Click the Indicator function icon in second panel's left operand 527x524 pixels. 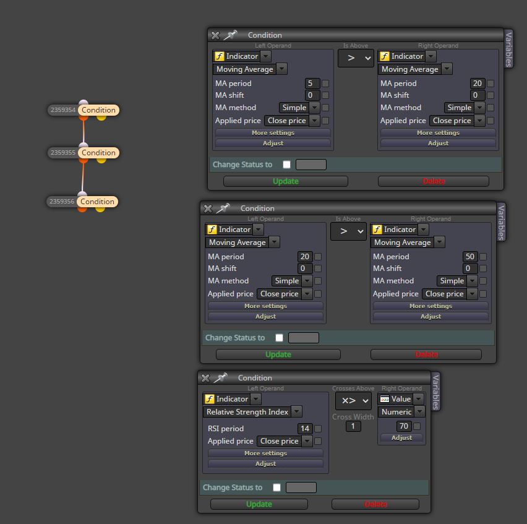pos(212,230)
